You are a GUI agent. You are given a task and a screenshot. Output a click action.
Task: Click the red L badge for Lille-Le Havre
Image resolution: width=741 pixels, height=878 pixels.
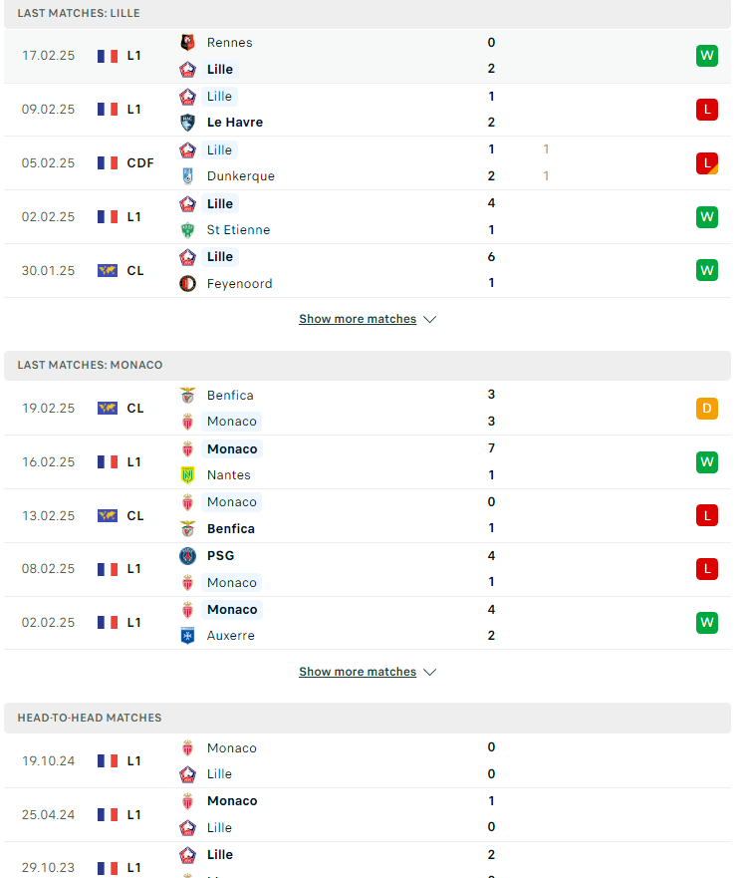pyautogui.click(x=707, y=110)
